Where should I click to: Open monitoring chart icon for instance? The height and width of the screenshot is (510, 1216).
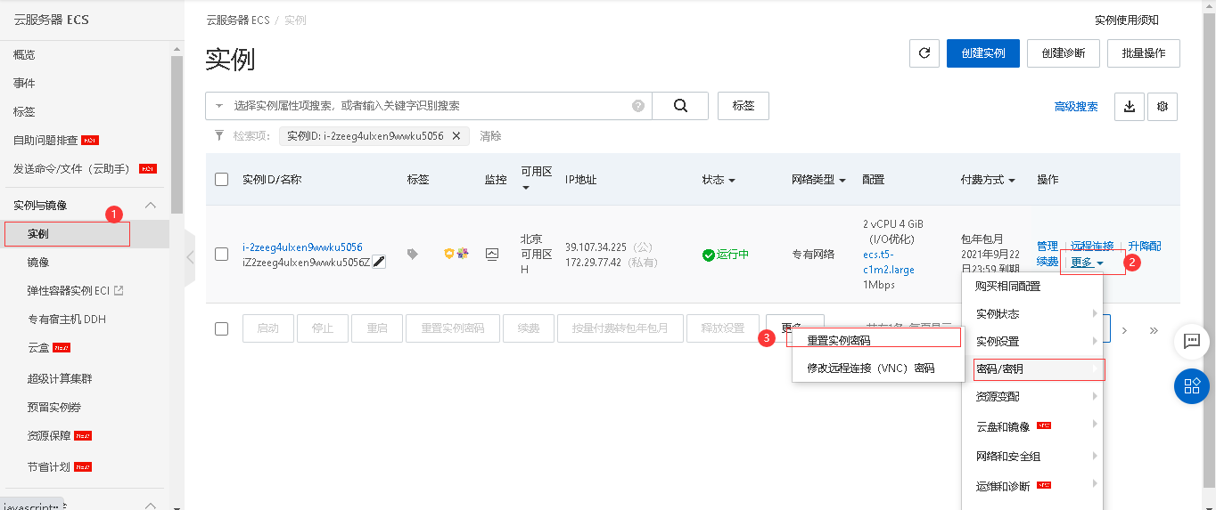[x=492, y=254]
